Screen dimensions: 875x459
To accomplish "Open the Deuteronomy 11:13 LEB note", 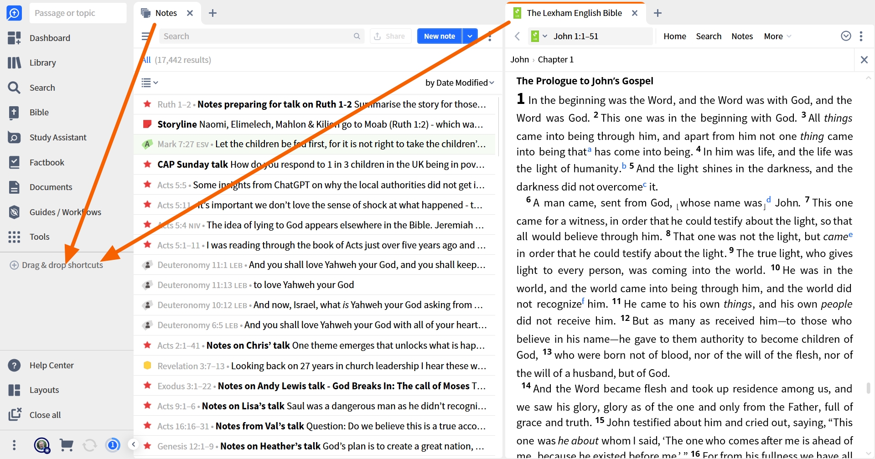I will tap(315, 285).
